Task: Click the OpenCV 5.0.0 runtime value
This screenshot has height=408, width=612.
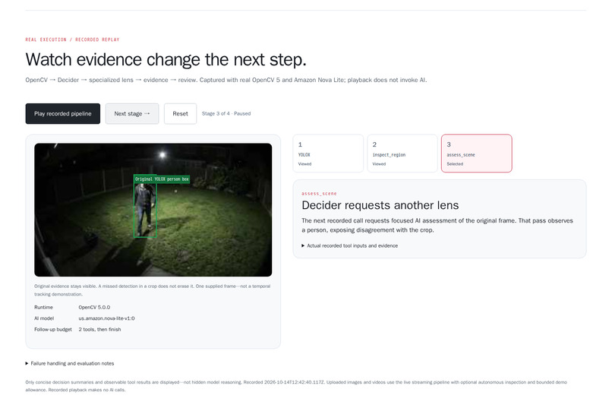Action: (x=94, y=307)
